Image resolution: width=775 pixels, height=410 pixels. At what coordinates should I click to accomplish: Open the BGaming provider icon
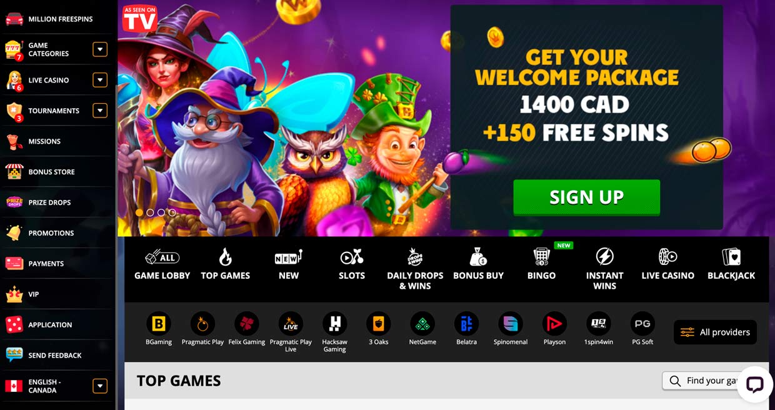tap(159, 324)
